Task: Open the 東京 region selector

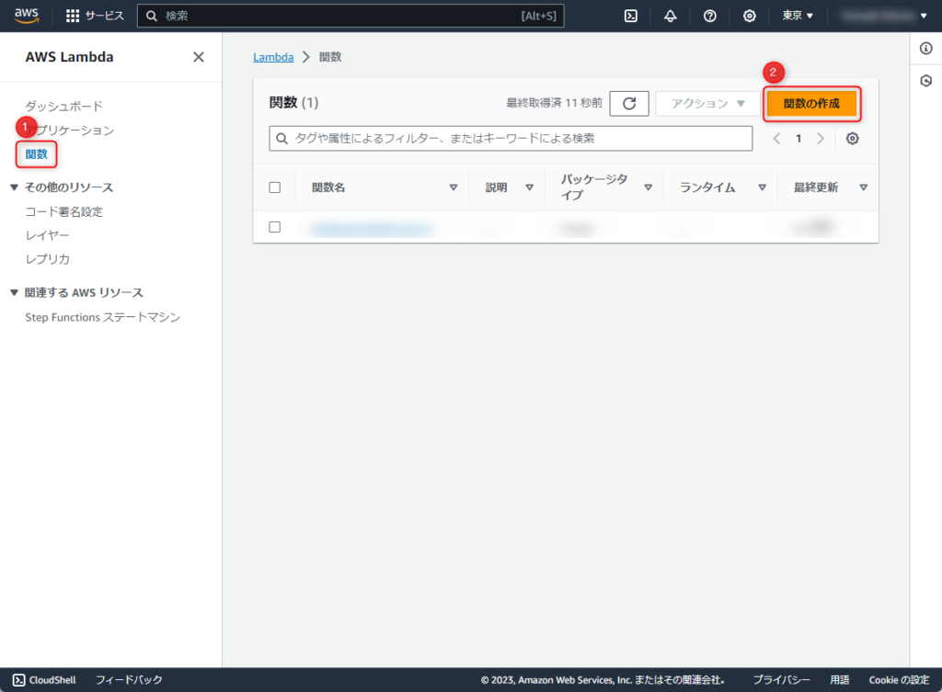Action: [x=798, y=16]
